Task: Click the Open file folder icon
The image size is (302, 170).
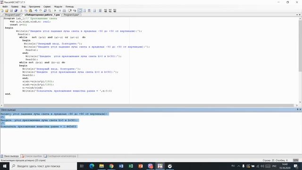Action: 7,10
